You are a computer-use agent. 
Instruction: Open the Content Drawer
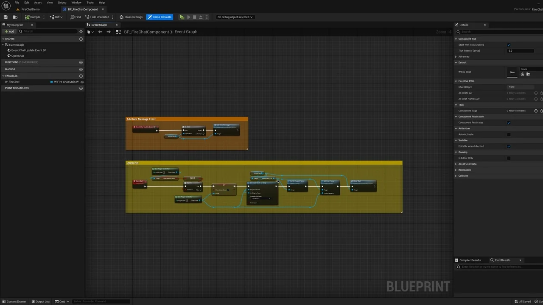[x=14, y=302]
